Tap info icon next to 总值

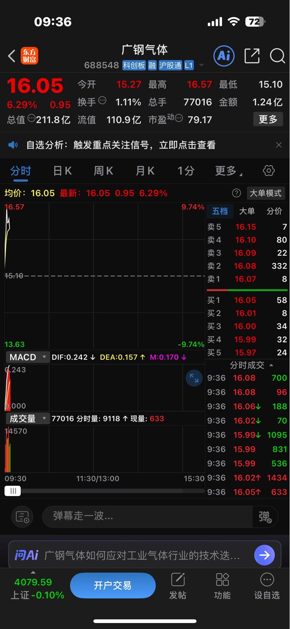pyautogui.click(x=32, y=118)
